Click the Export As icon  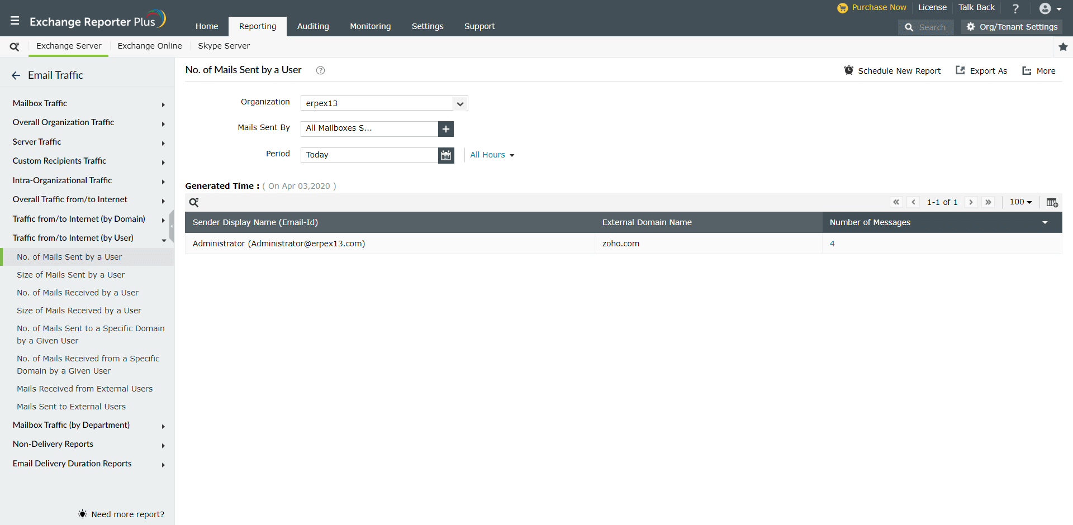pyautogui.click(x=960, y=70)
